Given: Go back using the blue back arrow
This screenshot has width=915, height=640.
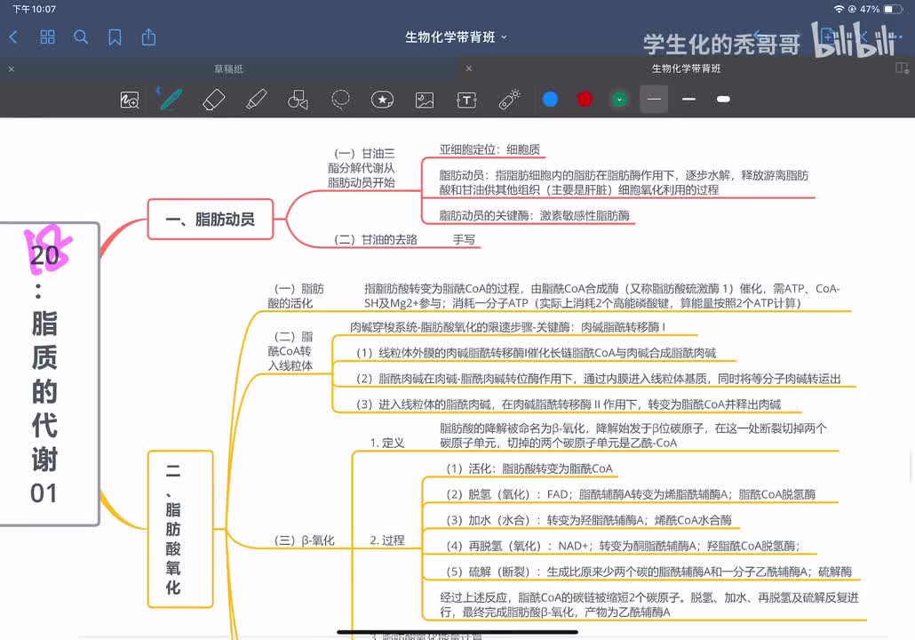Looking at the screenshot, I should tap(13, 37).
